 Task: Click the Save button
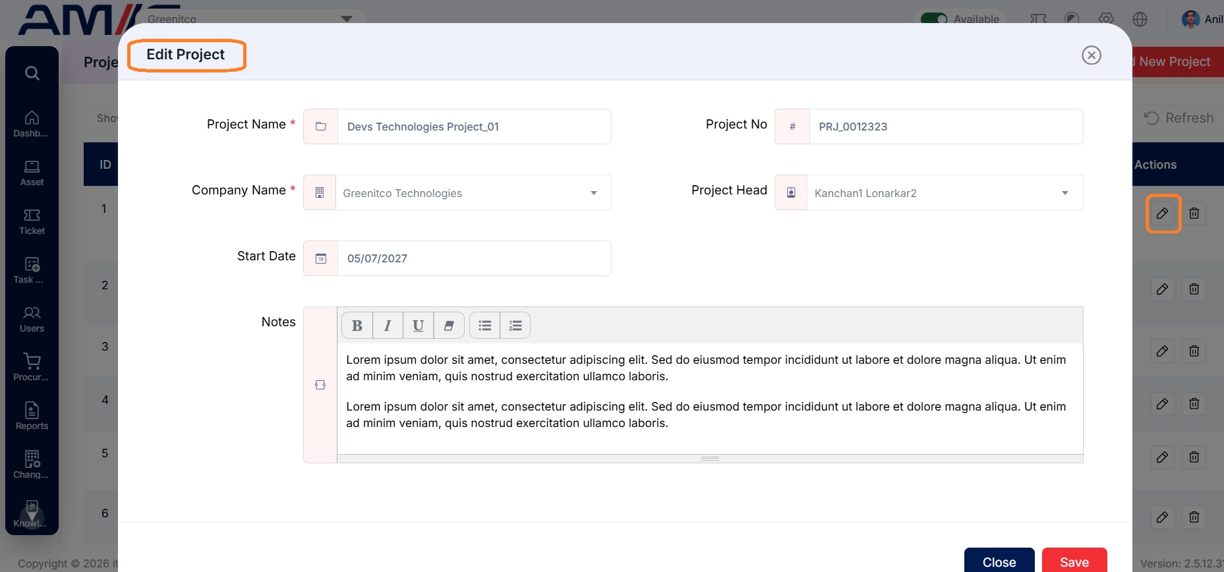(x=1074, y=561)
